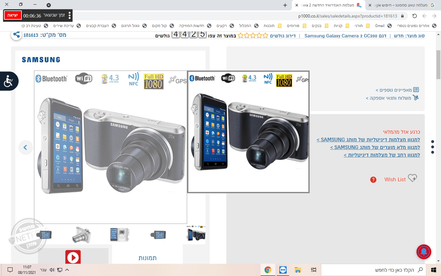Viewport: 441px width, 276px height.
Task: Open File Explorer from the taskbar
Action: click(x=298, y=270)
